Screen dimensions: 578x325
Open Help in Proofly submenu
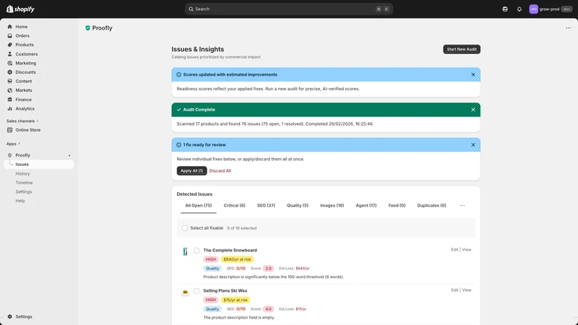(x=20, y=201)
